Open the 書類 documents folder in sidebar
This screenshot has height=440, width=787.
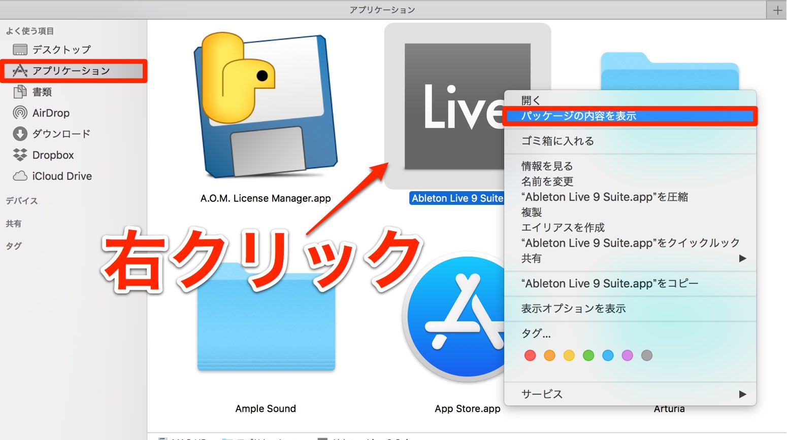pos(32,92)
